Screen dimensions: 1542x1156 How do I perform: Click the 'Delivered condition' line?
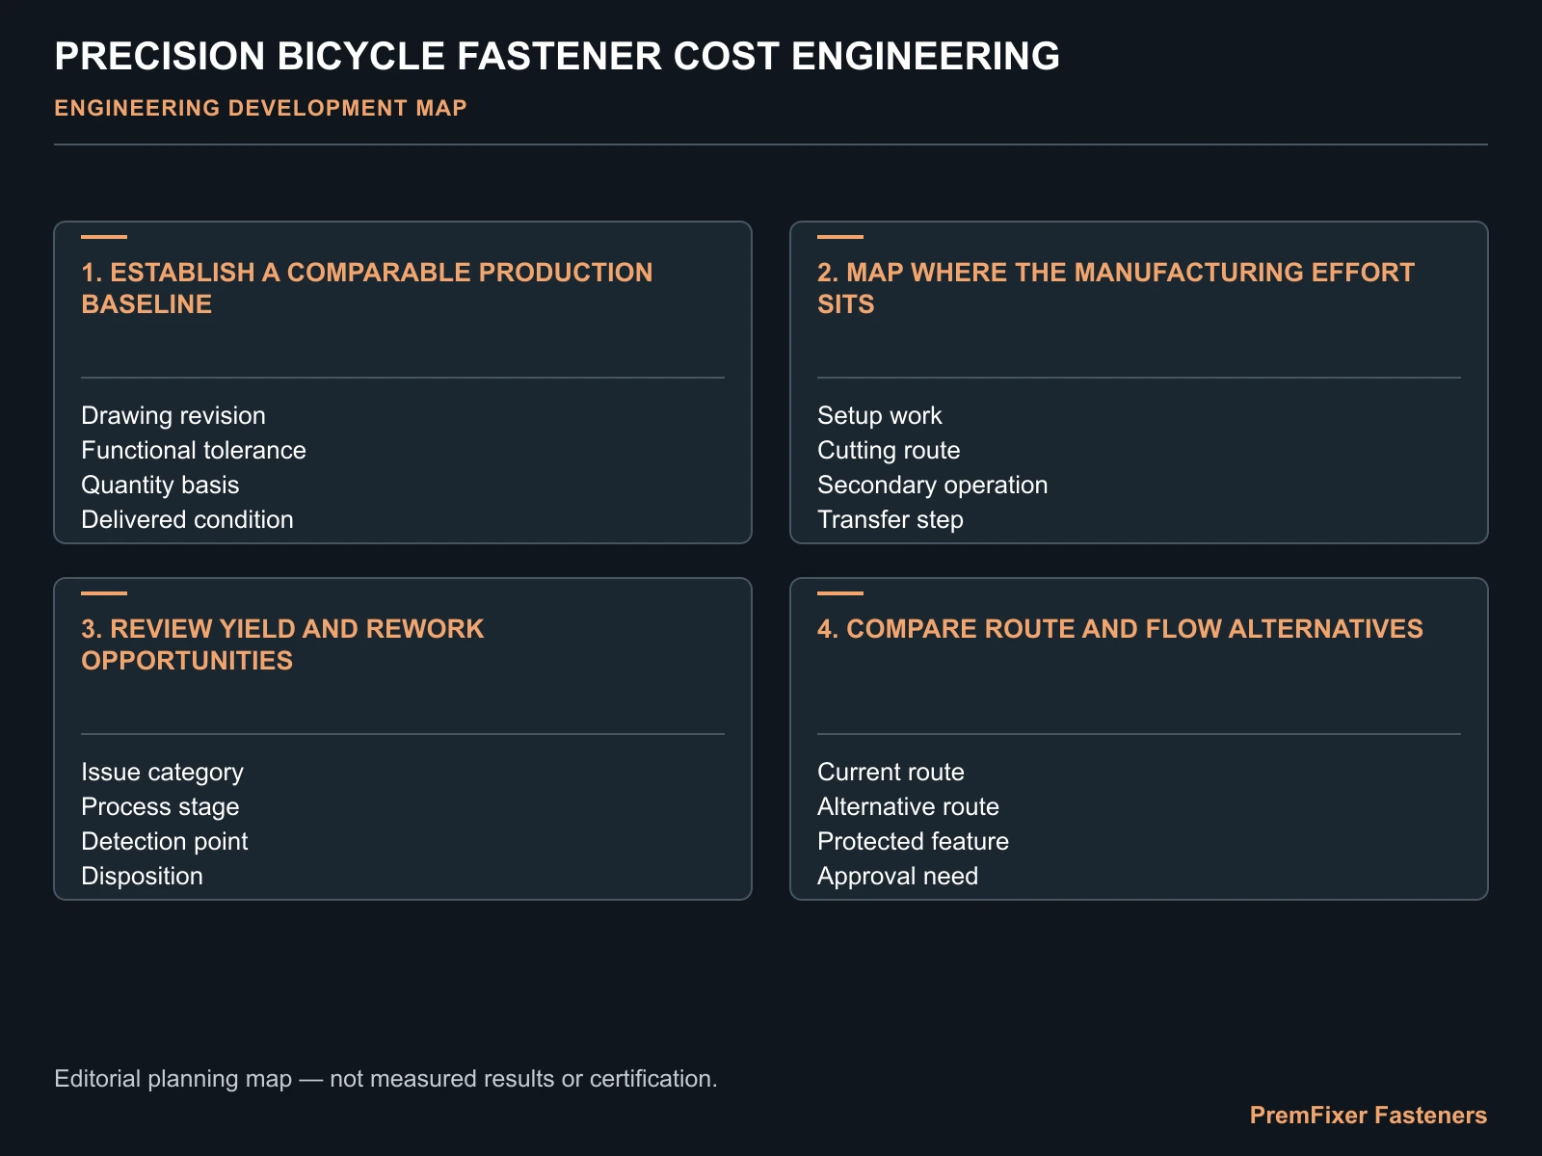tap(187, 519)
